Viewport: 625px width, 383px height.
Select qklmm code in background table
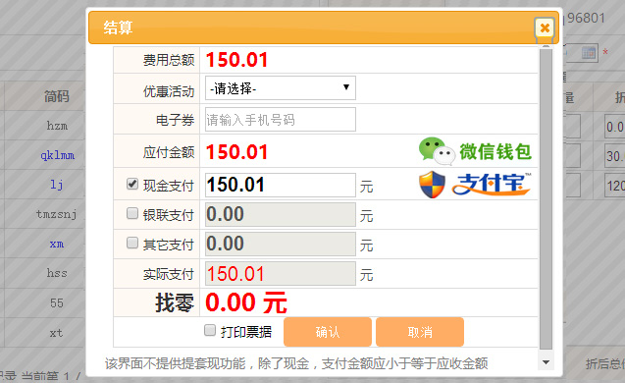click(57, 155)
